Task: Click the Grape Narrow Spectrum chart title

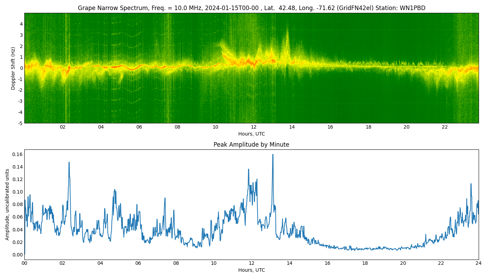Action: click(x=251, y=8)
